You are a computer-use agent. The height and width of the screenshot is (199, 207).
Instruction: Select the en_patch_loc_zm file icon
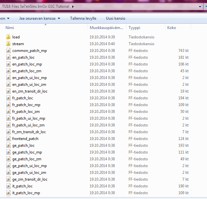point(8,71)
